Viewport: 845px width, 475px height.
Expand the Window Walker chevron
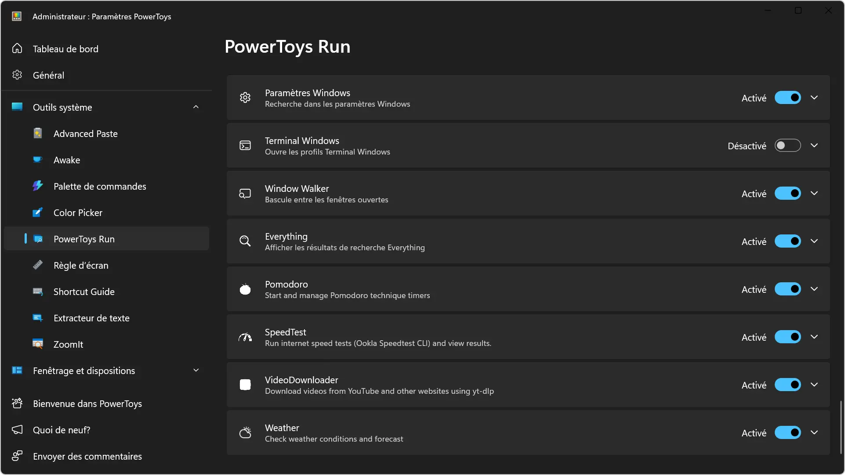click(x=814, y=193)
